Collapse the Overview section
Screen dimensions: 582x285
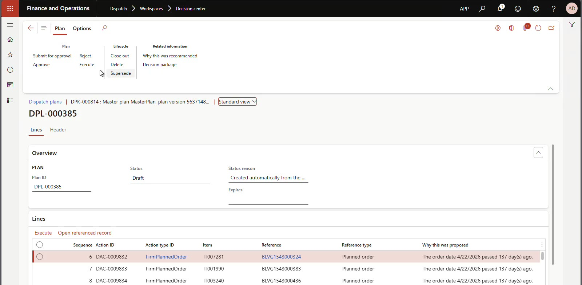tap(538, 152)
